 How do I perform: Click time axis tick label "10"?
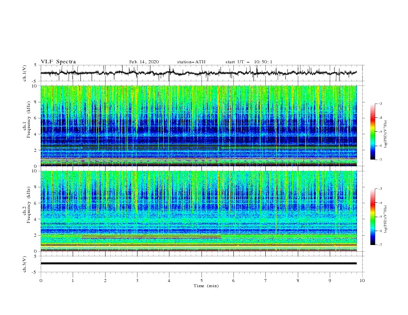tap(362, 281)
